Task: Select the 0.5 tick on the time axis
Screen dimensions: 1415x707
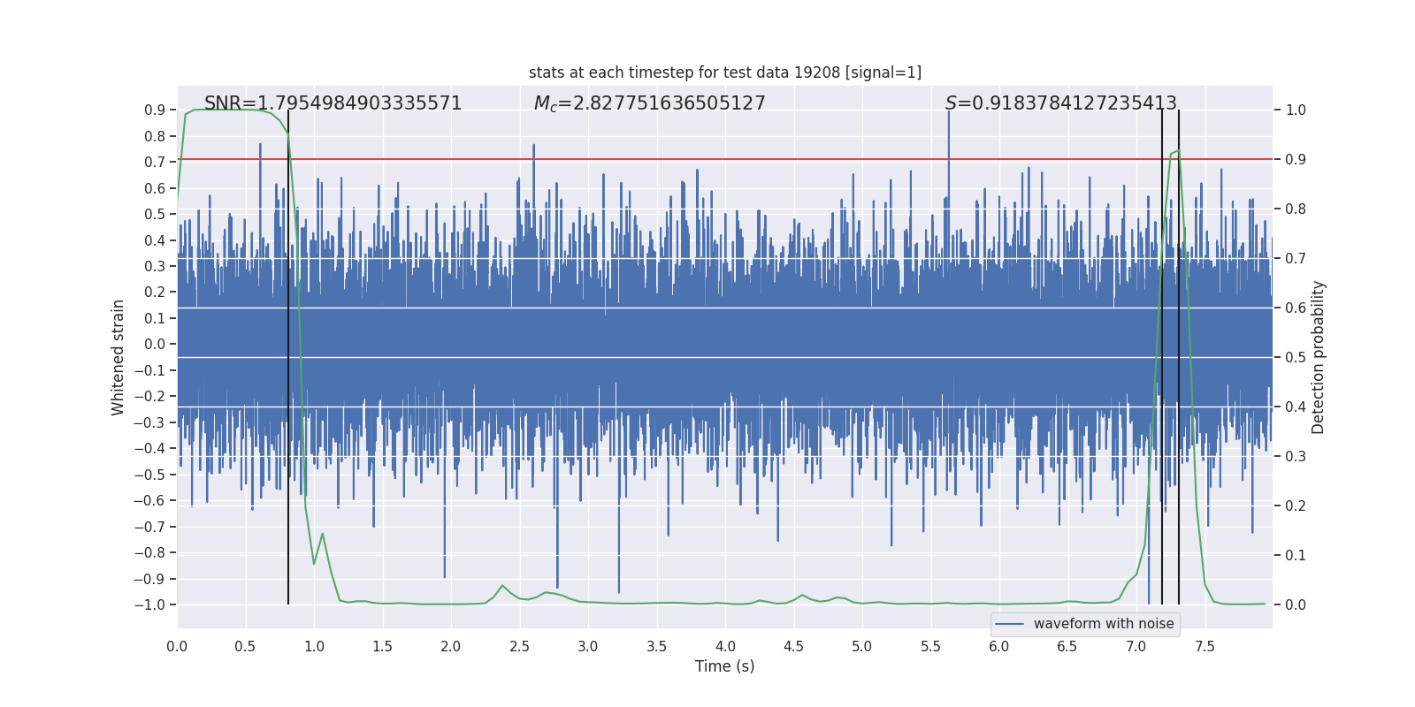Action: tap(246, 646)
